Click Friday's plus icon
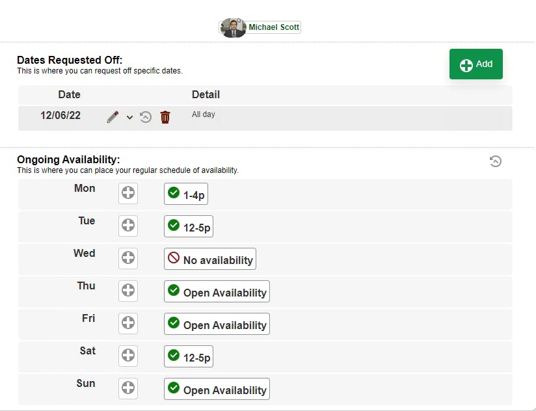This screenshot has width=536, height=411. (128, 323)
